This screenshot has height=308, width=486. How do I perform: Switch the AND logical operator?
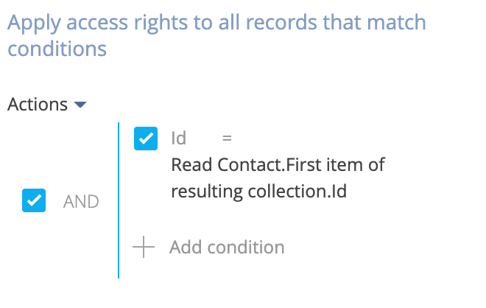[x=81, y=201]
